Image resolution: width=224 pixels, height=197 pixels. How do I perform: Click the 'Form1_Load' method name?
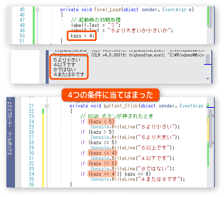point(108,10)
